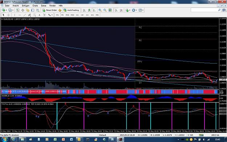Screen dimensions: 227x142
Task: Toggle the Navigator folder-star icon
Action: point(28,10)
